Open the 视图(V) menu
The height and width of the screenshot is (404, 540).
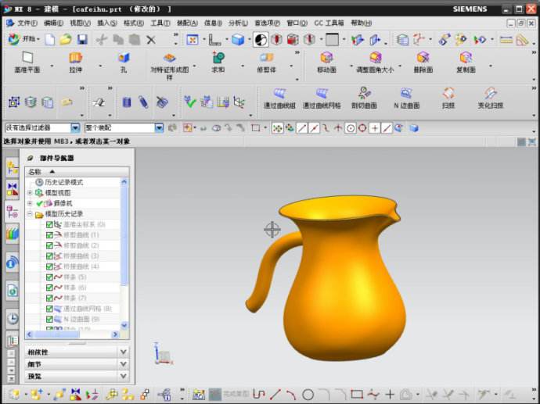(x=81, y=23)
